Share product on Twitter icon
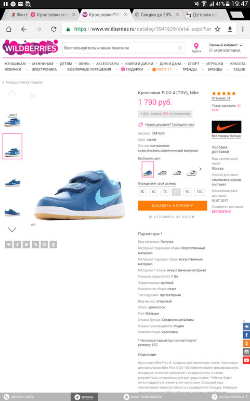This screenshot has height=401, width=250. pos(27,244)
